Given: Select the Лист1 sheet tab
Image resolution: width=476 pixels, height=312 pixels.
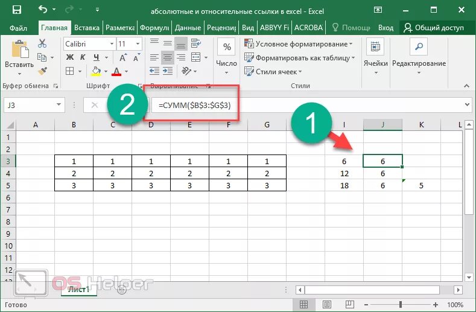Looking at the screenshot, I should pyautogui.click(x=78, y=289).
